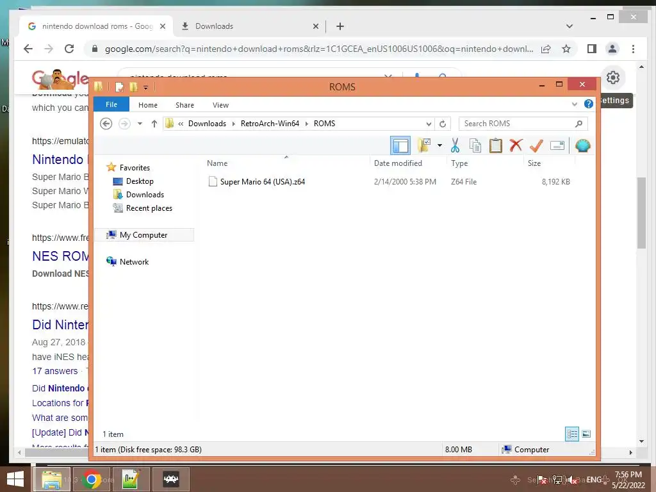656x492 pixels.
Task: Switch to large icons view
Action: pos(586,434)
